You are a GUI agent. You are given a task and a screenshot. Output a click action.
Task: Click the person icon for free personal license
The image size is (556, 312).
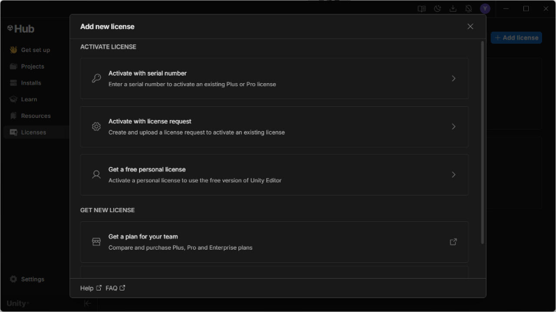point(97,175)
